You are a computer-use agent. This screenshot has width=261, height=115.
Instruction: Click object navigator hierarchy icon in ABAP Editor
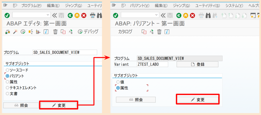click(8, 31)
